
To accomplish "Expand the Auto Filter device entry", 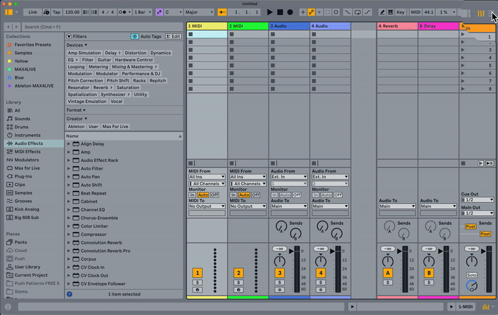I will click(69, 169).
